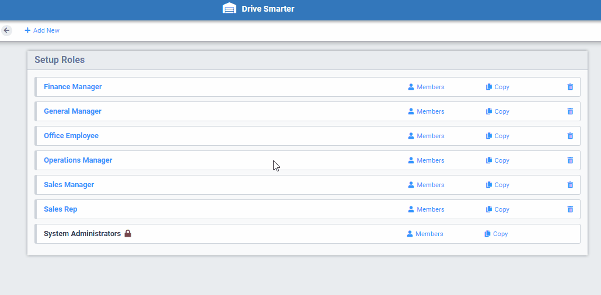Screen dimensions: 601x295
Task: Delete the Finance Manager role via its trash icon
Action: [x=570, y=87]
